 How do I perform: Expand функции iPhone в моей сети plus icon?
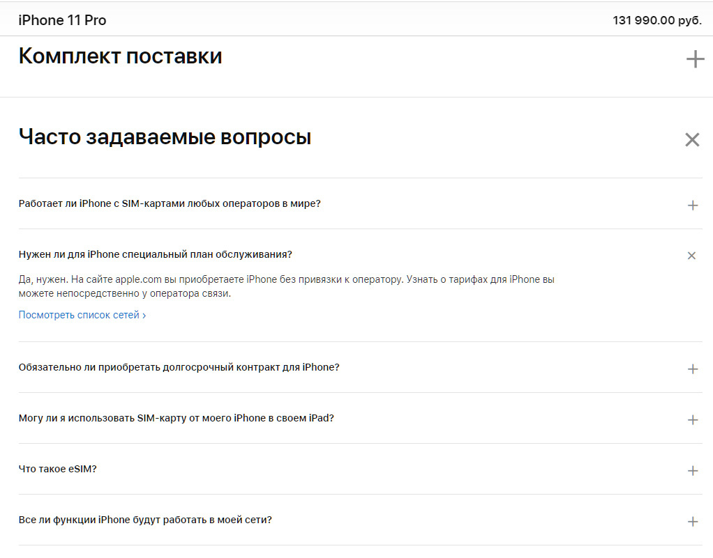[693, 521]
